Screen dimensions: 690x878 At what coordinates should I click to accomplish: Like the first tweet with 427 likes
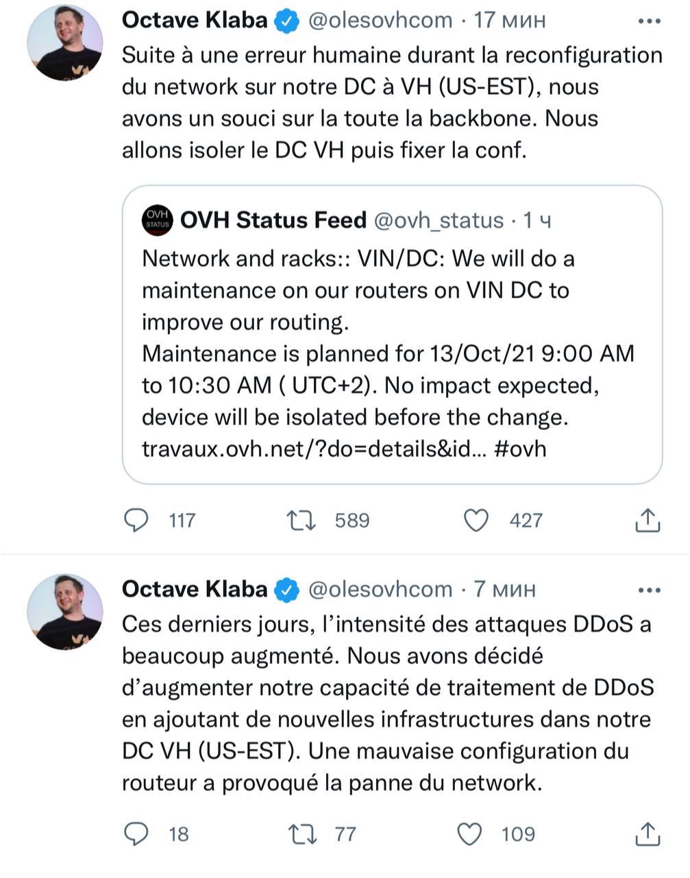click(476, 521)
